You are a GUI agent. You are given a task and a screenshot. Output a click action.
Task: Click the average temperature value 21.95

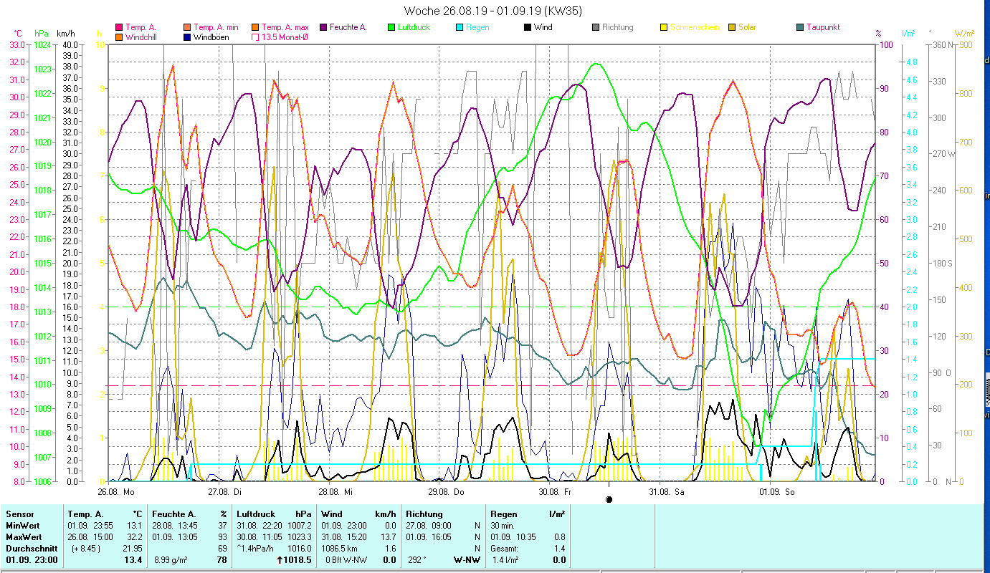132,549
